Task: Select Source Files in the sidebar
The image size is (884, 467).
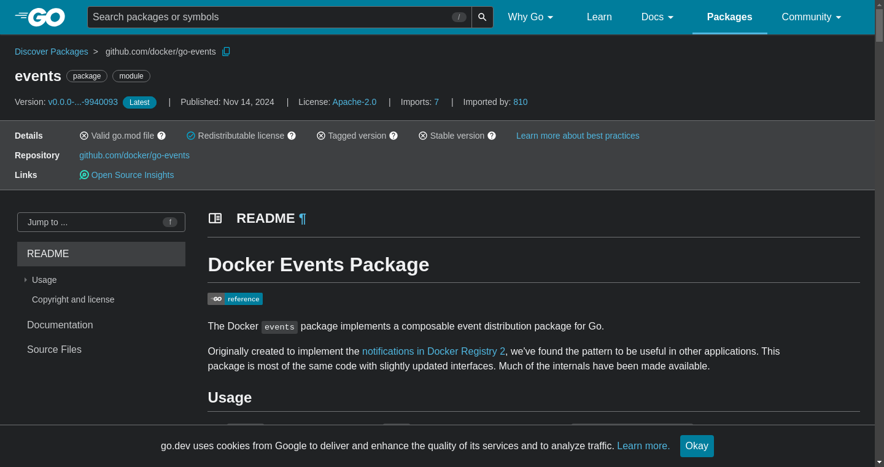Action: tap(54, 350)
